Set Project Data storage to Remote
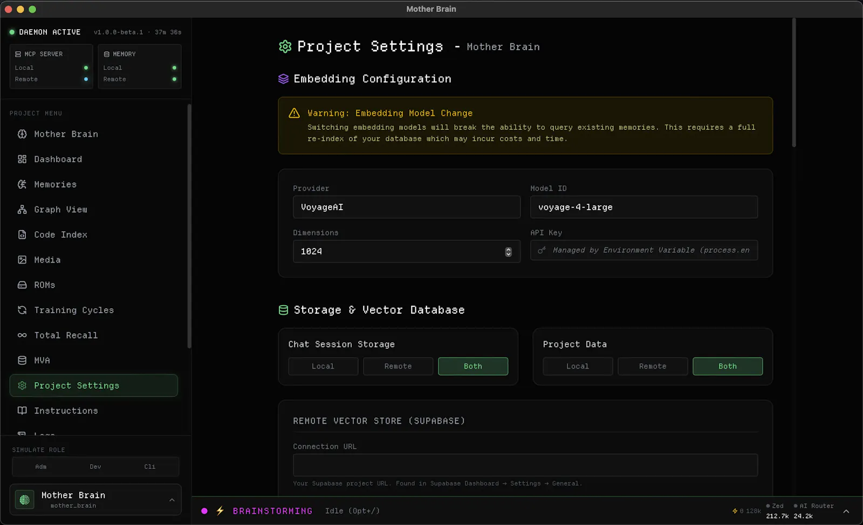This screenshot has width=863, height=525. (653, 366)
